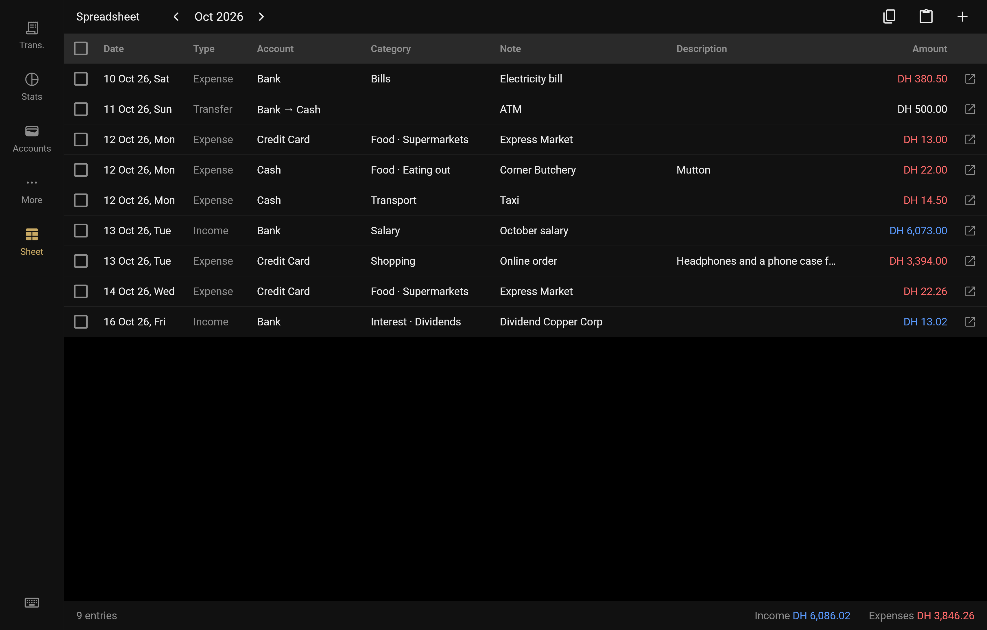987x630 pixels.
Task: Click the 'Spreadsheet' title text
Action: 108,16
